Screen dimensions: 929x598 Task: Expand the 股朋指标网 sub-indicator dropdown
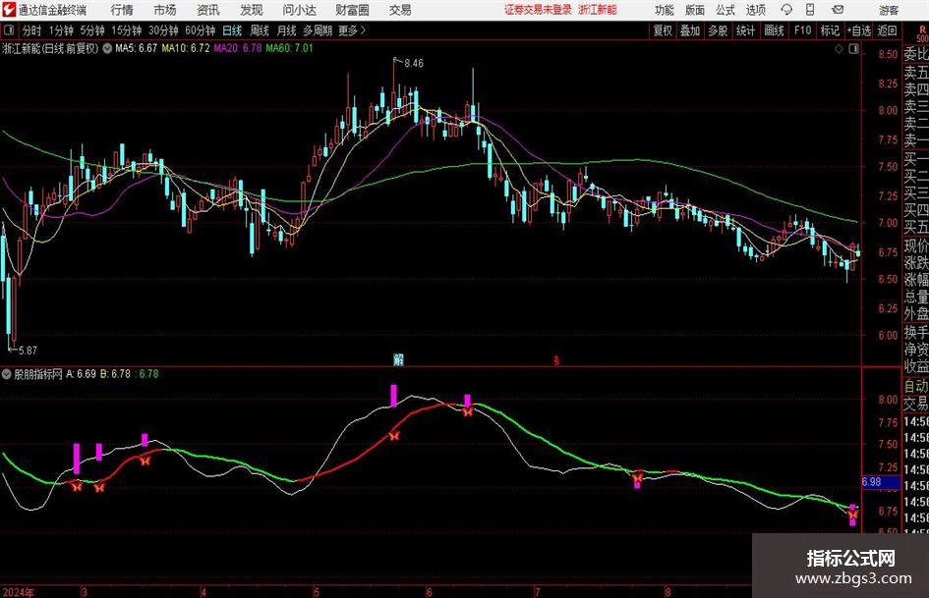click(x=7, y=373)
